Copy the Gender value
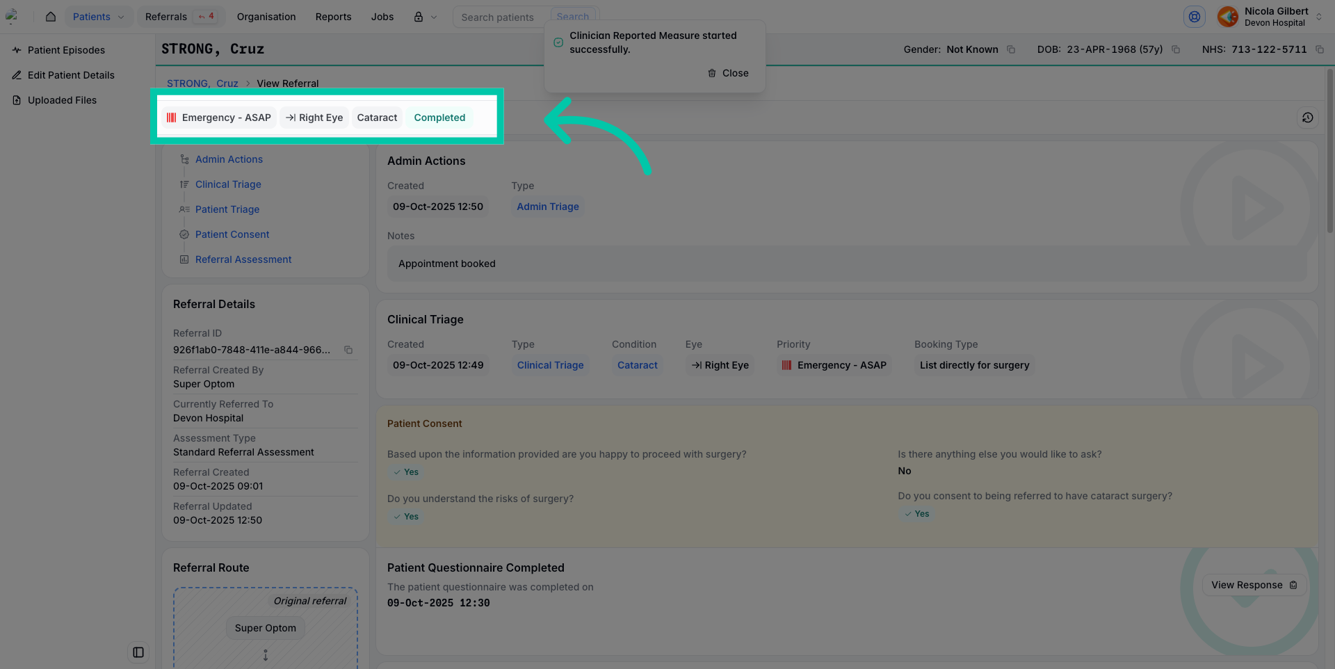This screenshot has width=1335, height=669. (x=1011, y=49)
